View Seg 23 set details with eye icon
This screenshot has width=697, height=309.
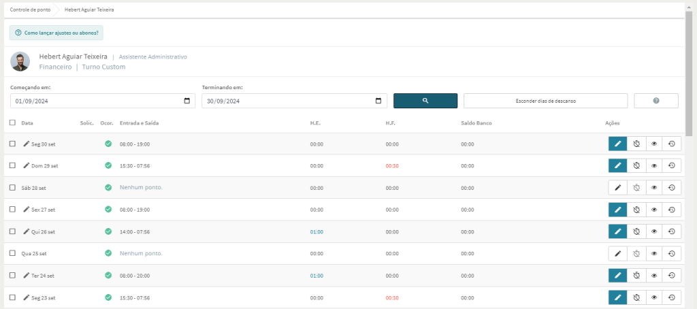tap(654, 297)
